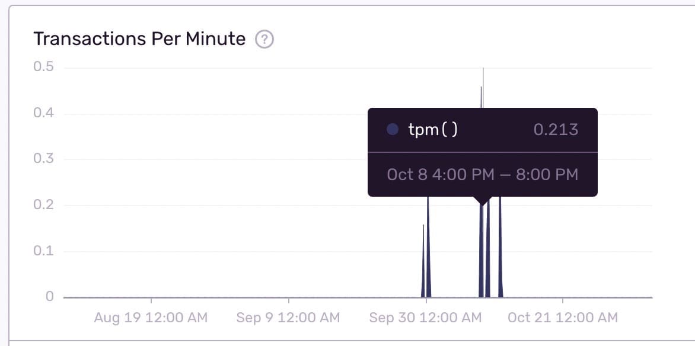Click the 0.5 y-axis label

click(44, 67)
